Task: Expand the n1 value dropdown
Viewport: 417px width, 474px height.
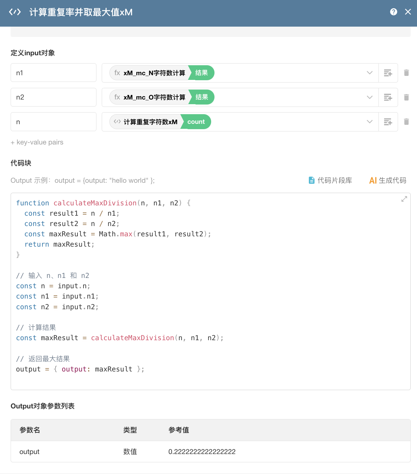Action: (369, 73)
